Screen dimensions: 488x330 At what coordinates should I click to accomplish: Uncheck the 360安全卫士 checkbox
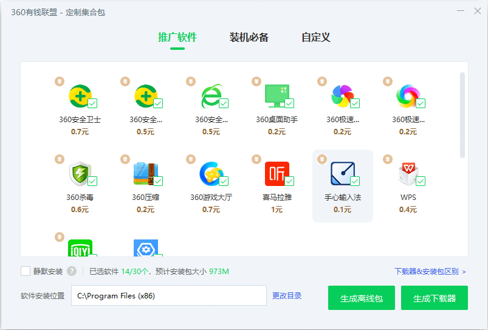pos(92,103)
